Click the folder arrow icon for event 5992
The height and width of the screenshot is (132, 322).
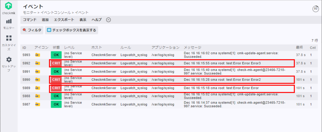tap(37, 63)
